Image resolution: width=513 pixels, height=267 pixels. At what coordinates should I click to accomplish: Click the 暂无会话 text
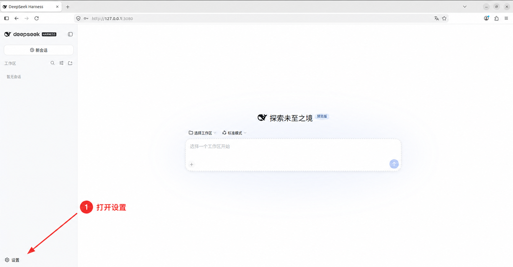(x=14, y=77)
